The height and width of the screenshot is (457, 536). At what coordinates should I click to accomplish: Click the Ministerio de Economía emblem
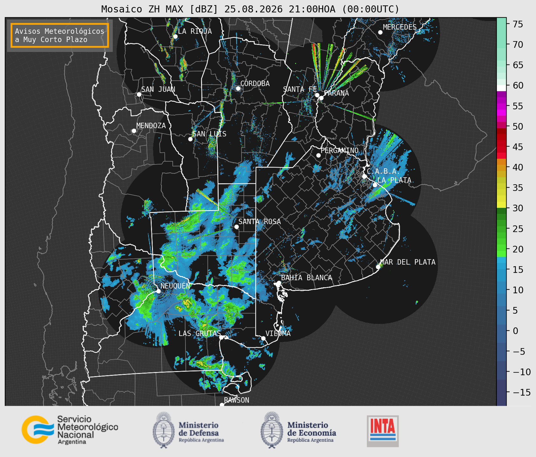click(272, 430)
